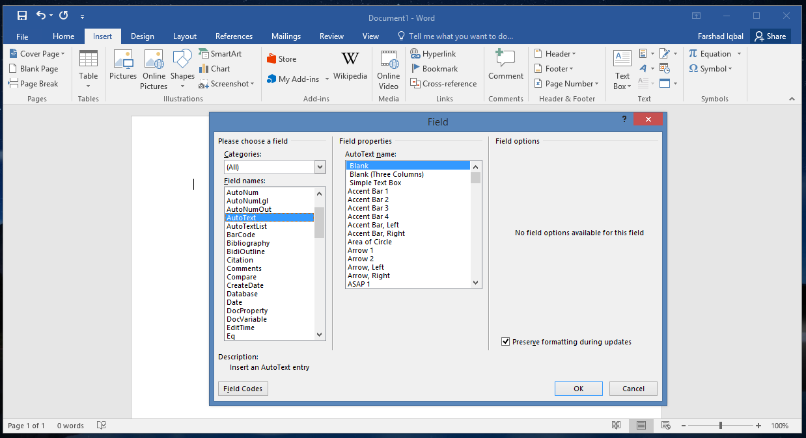Open the Page Number dropdown
This screenshot has height=438, width=806.
click(x=565, y=84)
